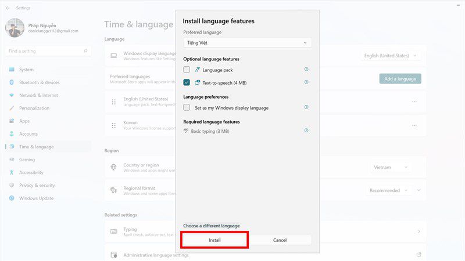This screenshot has width=465, height=261.
Task: Open Typing related settings chevron
Action: pyautogui.click(x=419, y=231)
